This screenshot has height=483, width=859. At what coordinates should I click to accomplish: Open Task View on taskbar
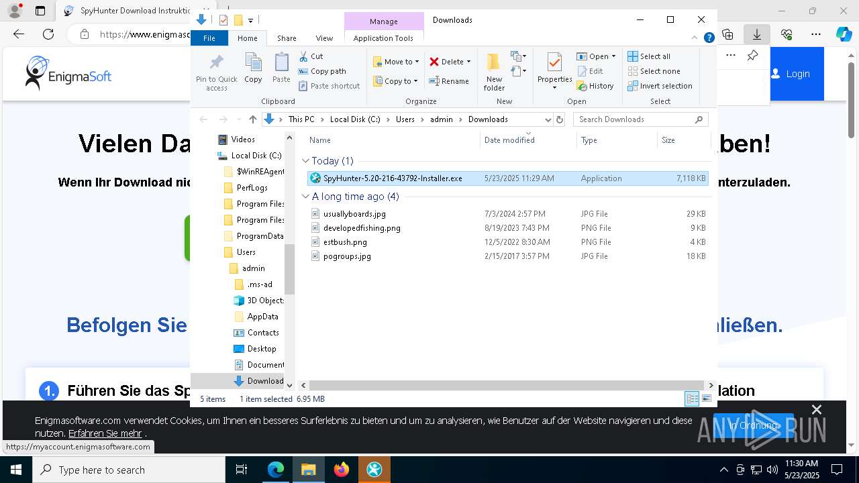click(x=242, y=470)
